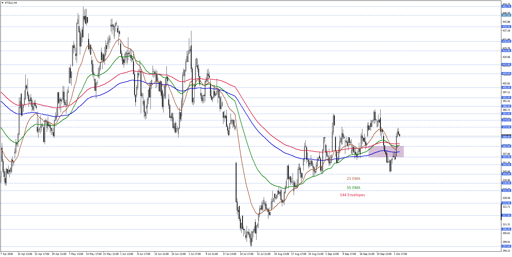The height and width of the screenshot is (257, 512).
Task: Click the 24 Jul 17:00 time axis label
Action: (246, 254)
